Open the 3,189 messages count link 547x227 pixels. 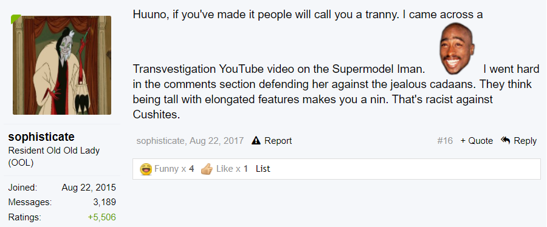point(105,202)
